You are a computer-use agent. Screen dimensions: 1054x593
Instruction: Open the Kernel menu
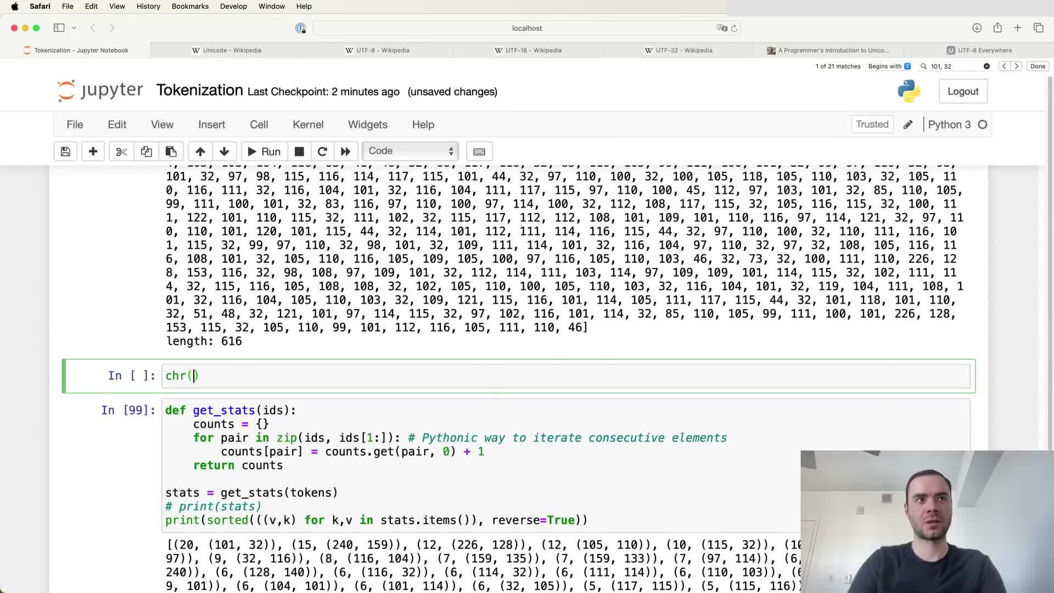click(x=308, y=125)
